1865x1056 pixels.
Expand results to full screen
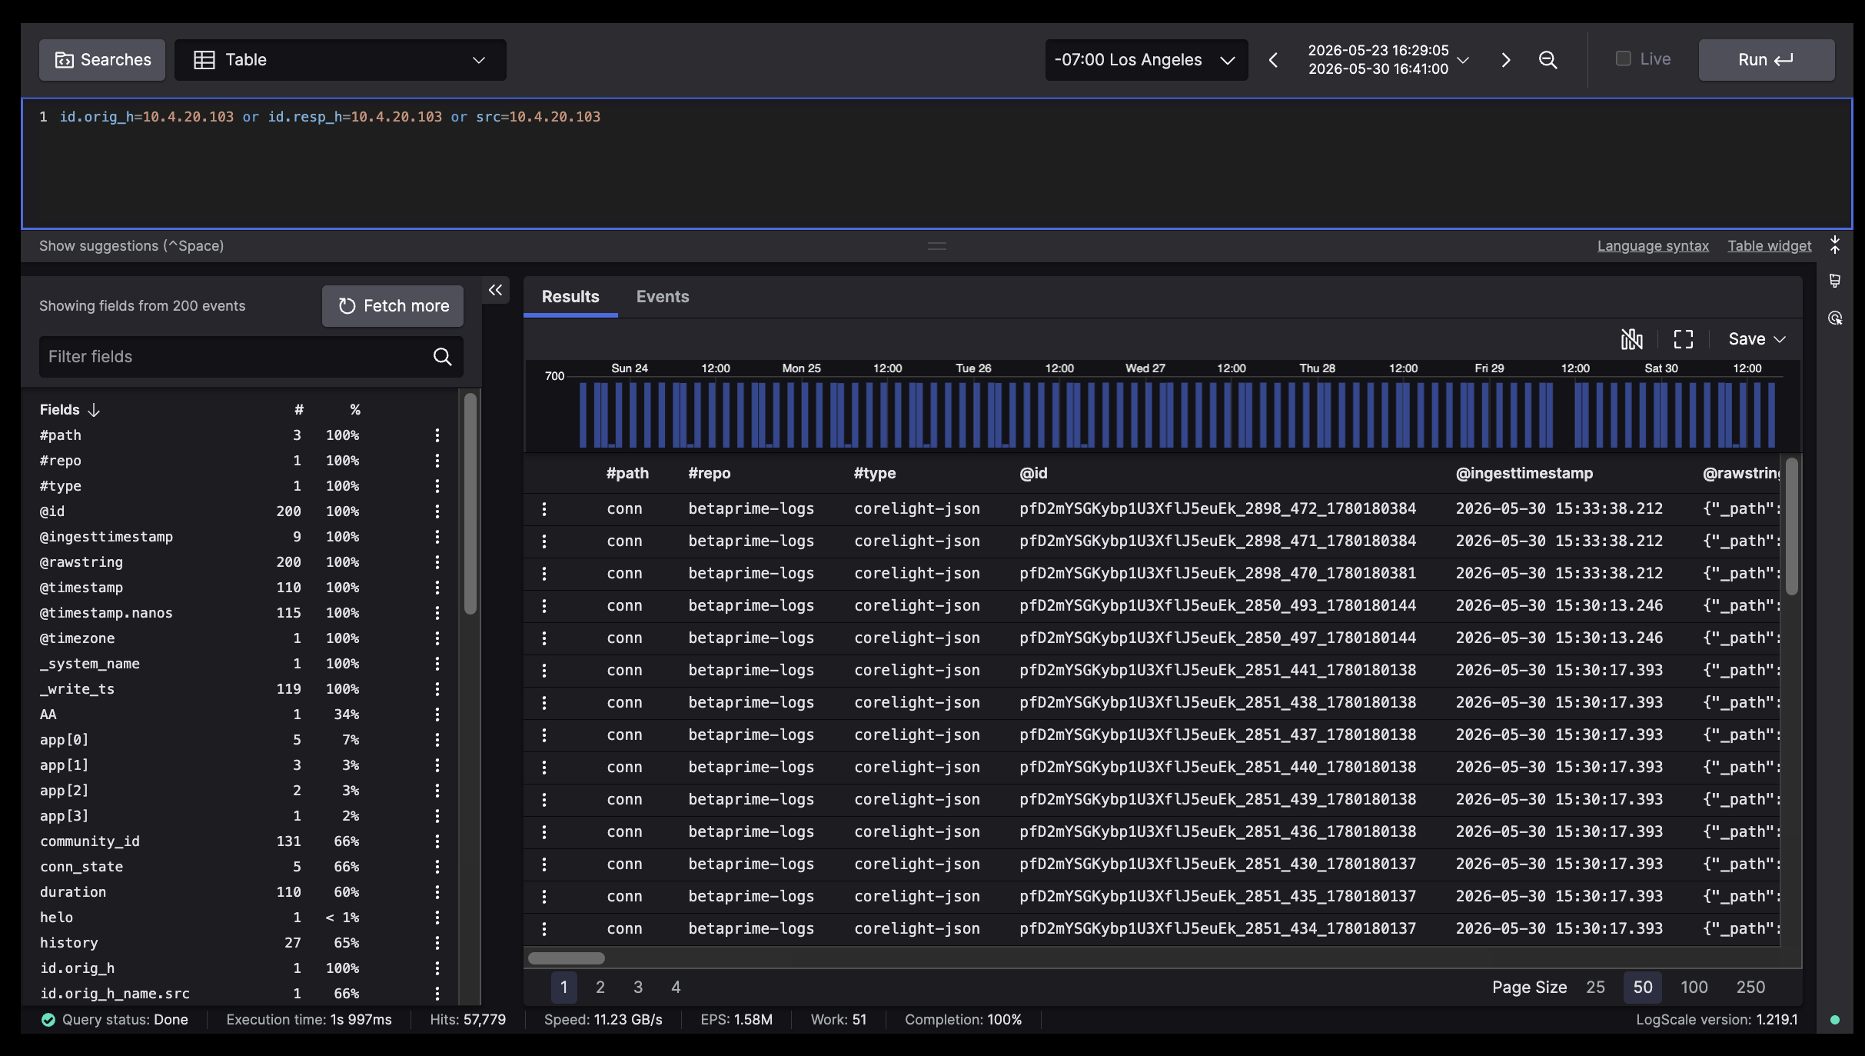[1683, 339]
